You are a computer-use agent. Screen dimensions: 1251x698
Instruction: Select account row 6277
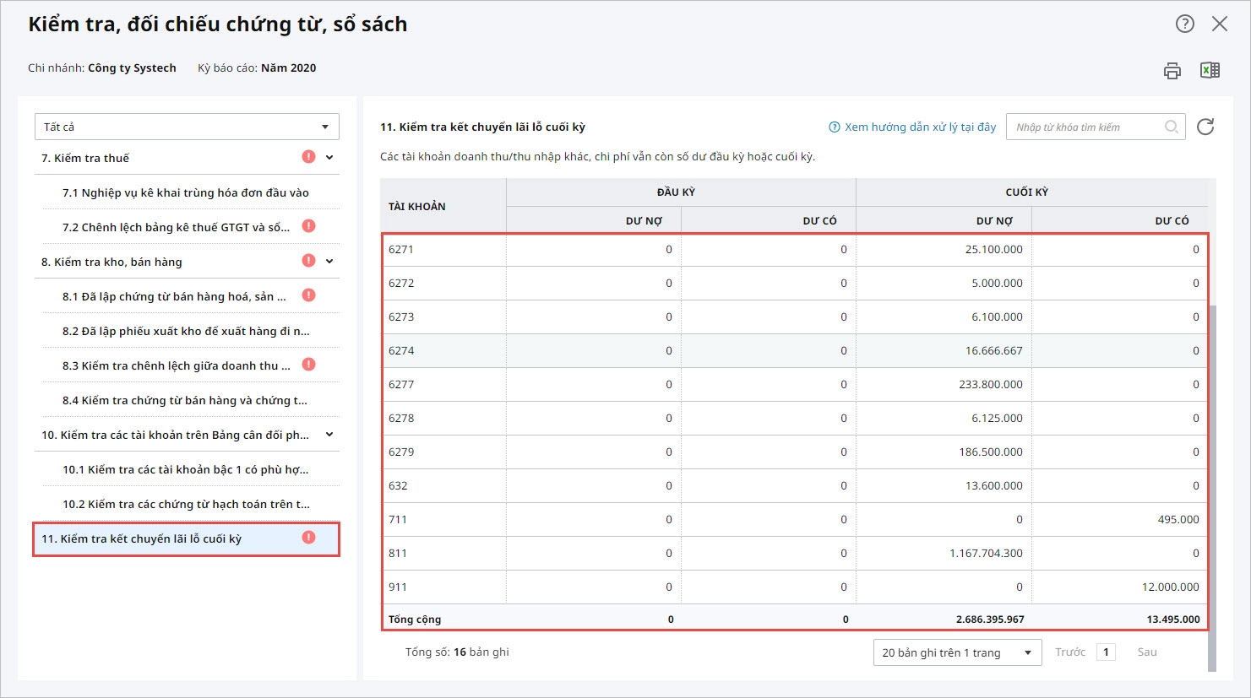coord(794,384)
